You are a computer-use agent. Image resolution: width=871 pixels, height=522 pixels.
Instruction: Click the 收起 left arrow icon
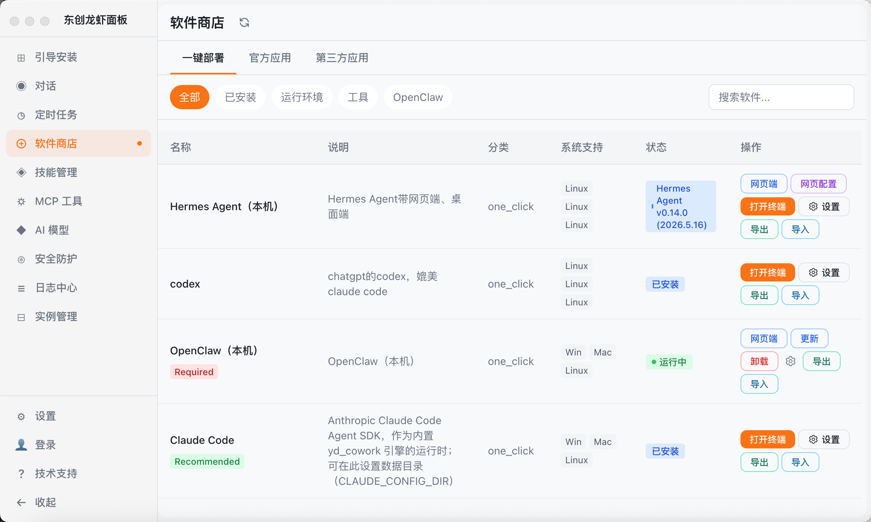coord(21,503)
